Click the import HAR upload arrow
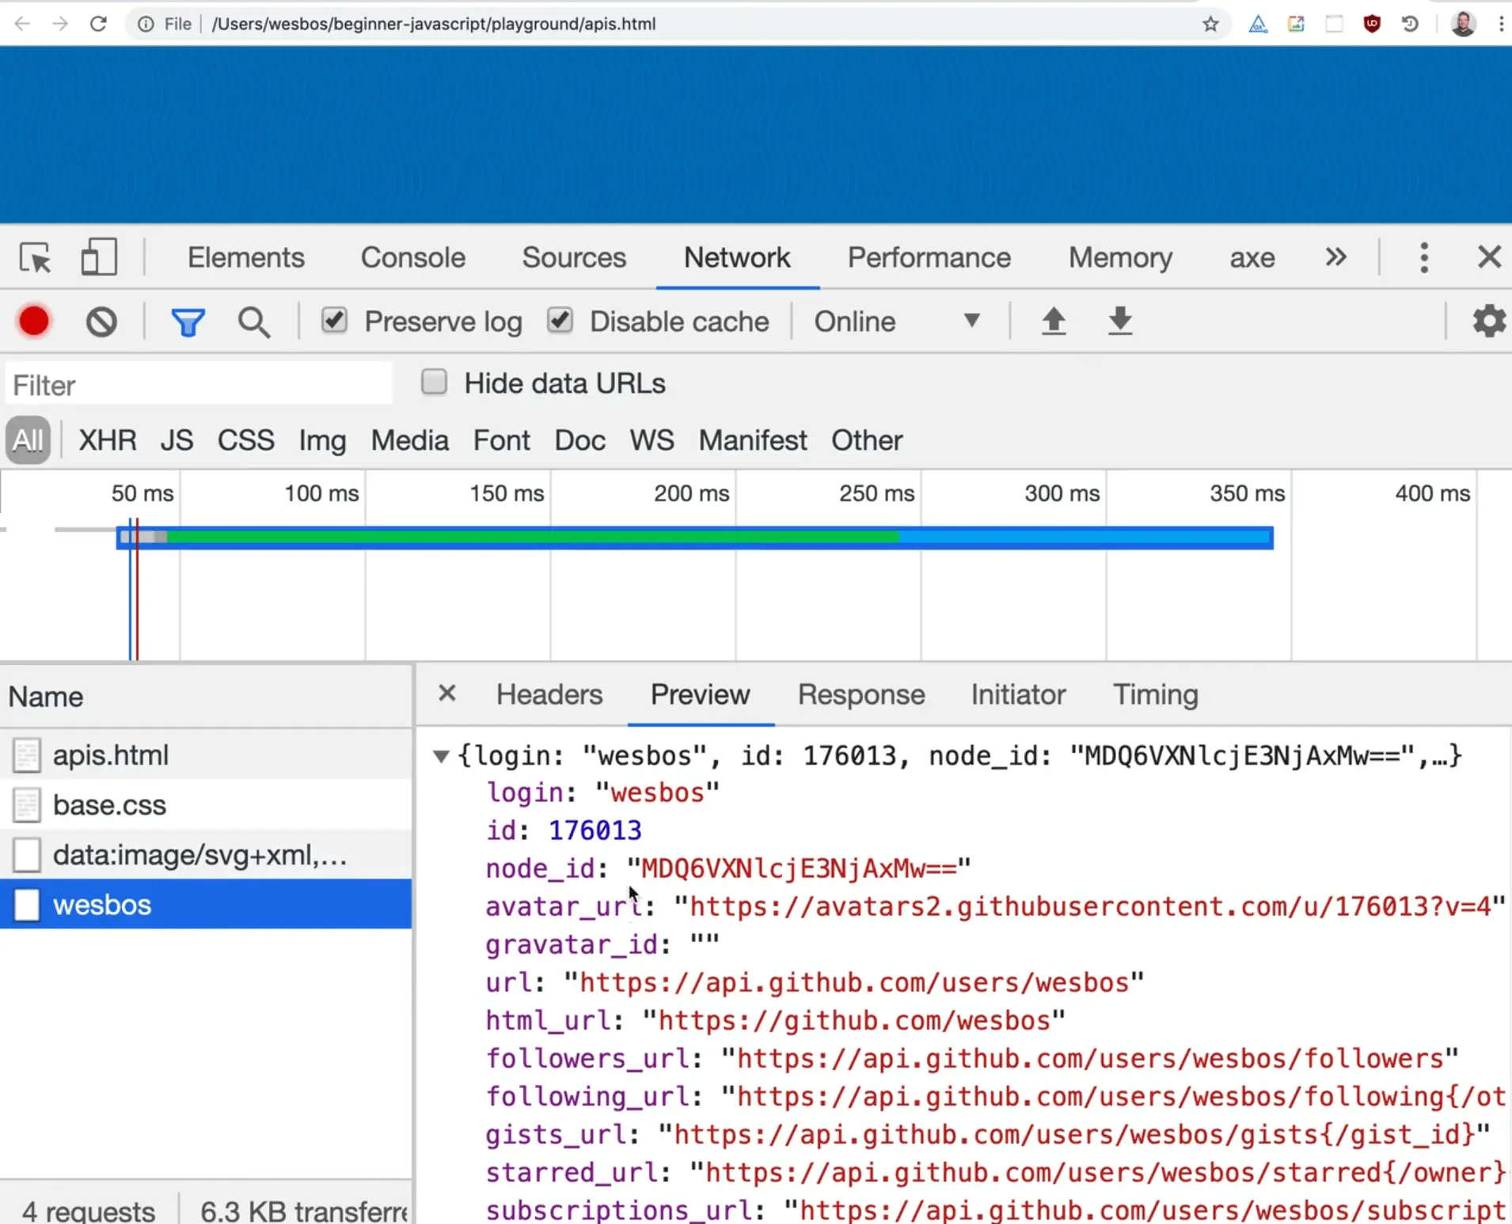Viewport: 1512px width, 1224px height. pyautogui.click(x=1054, y=321)
